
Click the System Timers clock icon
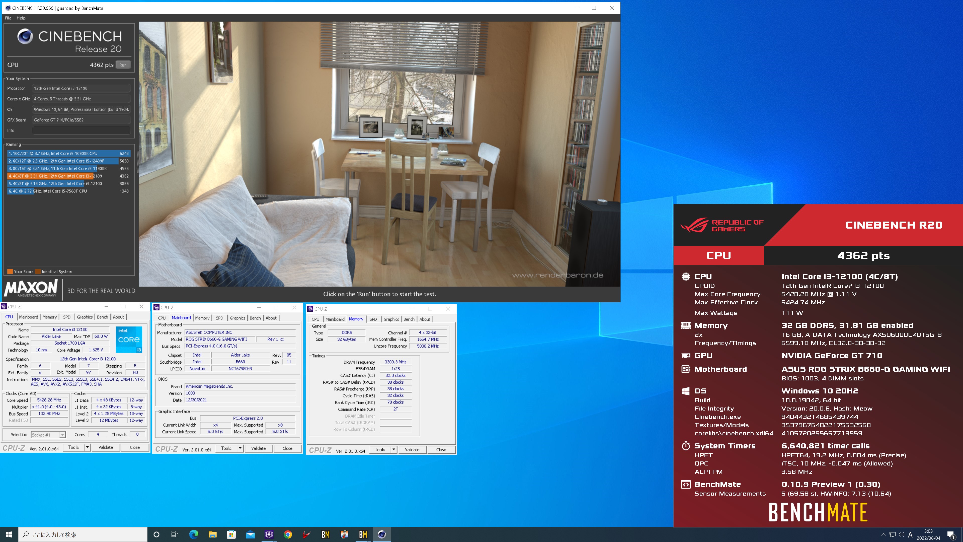tap(686, 446)
